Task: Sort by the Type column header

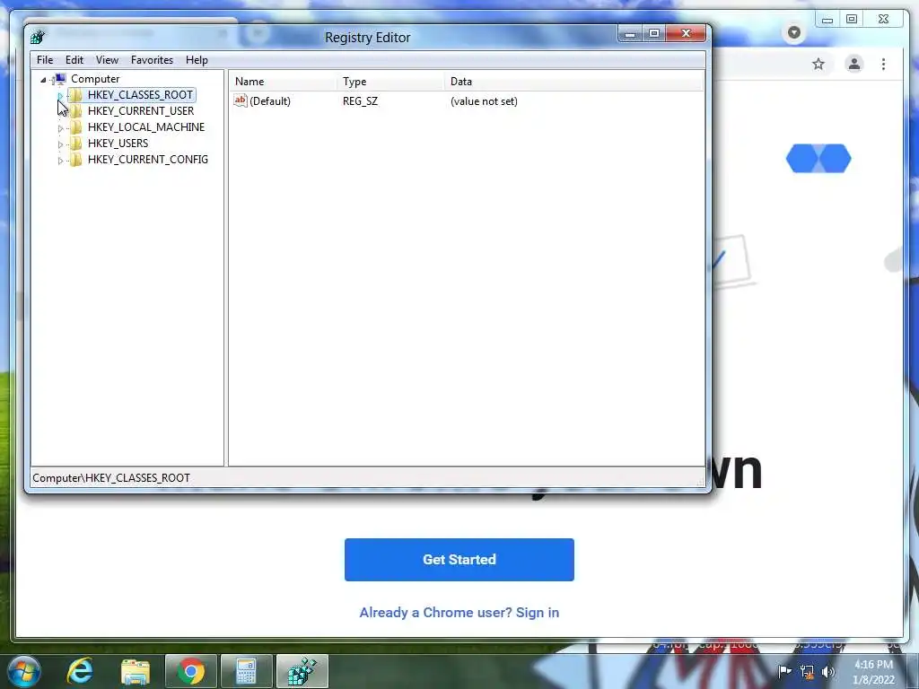Action: coord(390,82)
